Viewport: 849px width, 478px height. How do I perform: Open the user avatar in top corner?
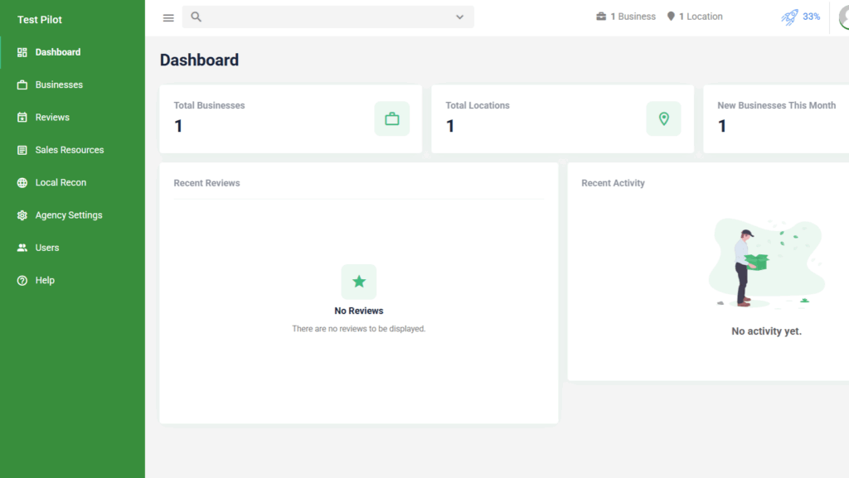[x=844, y=17]
